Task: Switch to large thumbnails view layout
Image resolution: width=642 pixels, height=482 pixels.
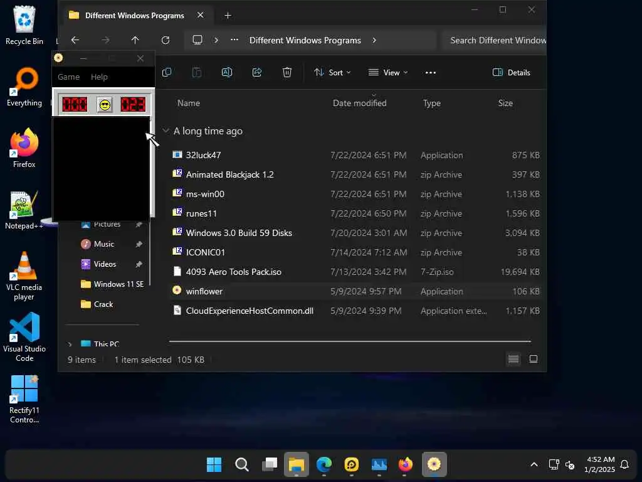Action: point(534,360)
